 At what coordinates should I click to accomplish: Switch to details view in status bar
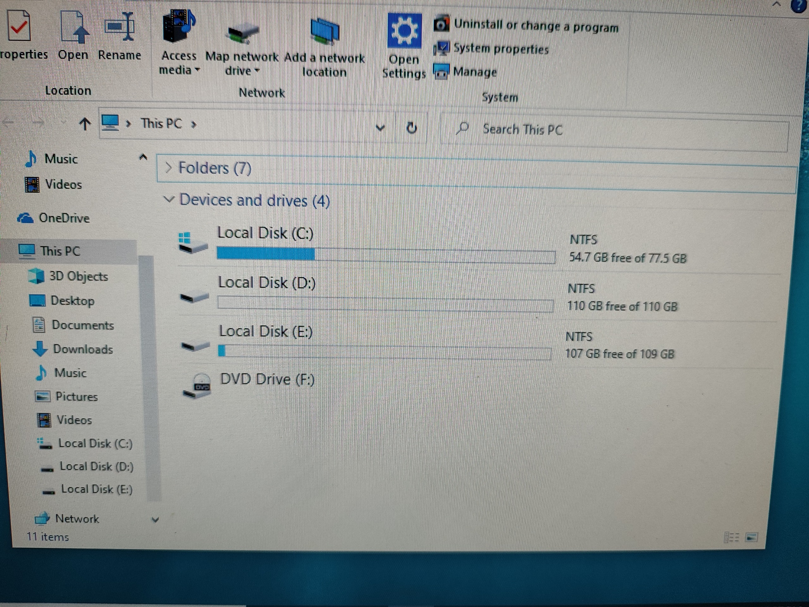(x=731, y=537)
